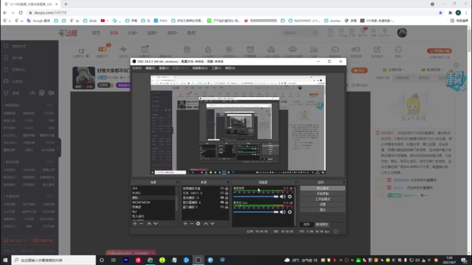
Task: Open the Premiere Pro taskbar icon
Action: [x=126, y=260]
